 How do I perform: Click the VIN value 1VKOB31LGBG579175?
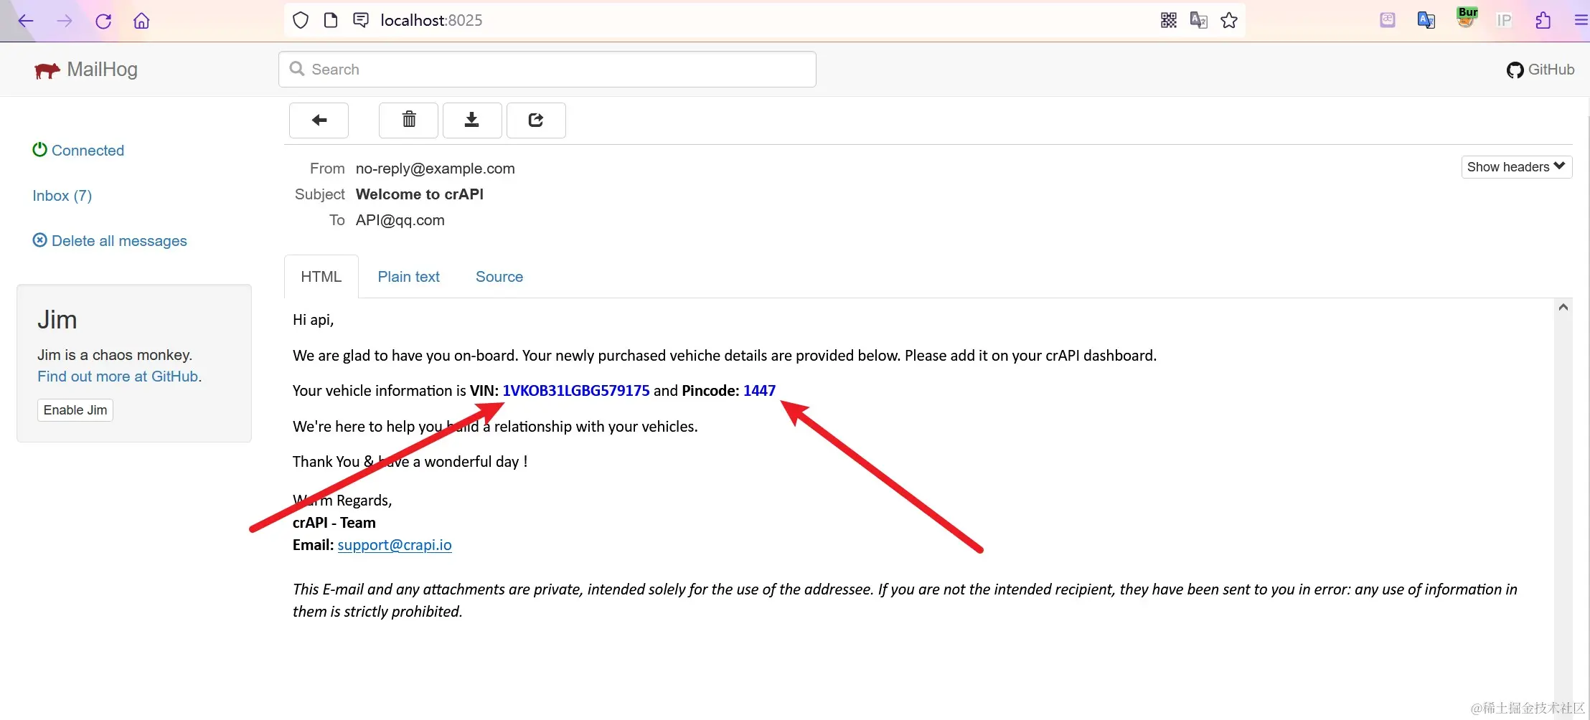click(x=576, y=391)
